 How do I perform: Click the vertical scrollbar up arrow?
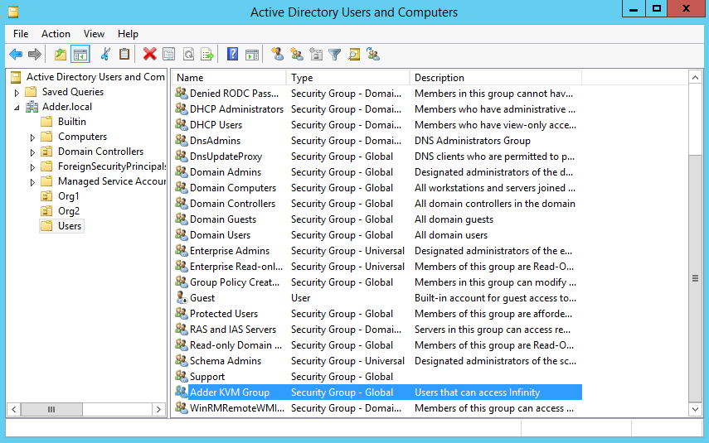(695, 78)
